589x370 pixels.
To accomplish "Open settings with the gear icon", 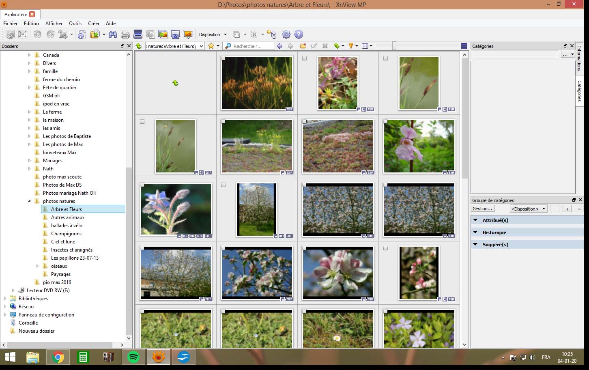I will 286,34.
